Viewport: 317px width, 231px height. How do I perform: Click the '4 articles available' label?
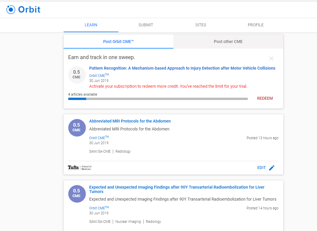point(83,94)
